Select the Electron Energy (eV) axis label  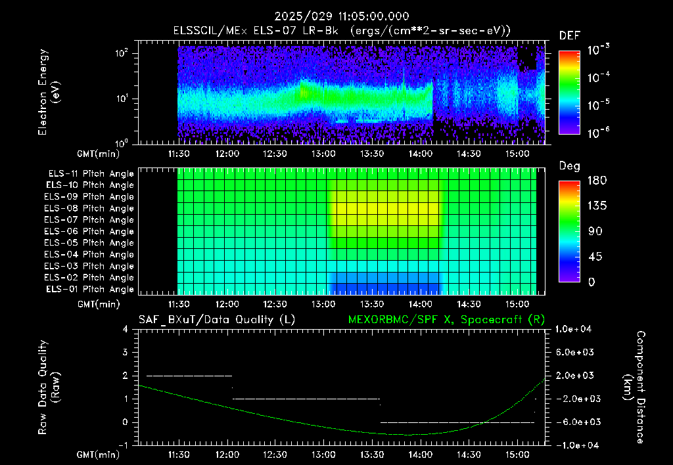click(x=49, y=92)
